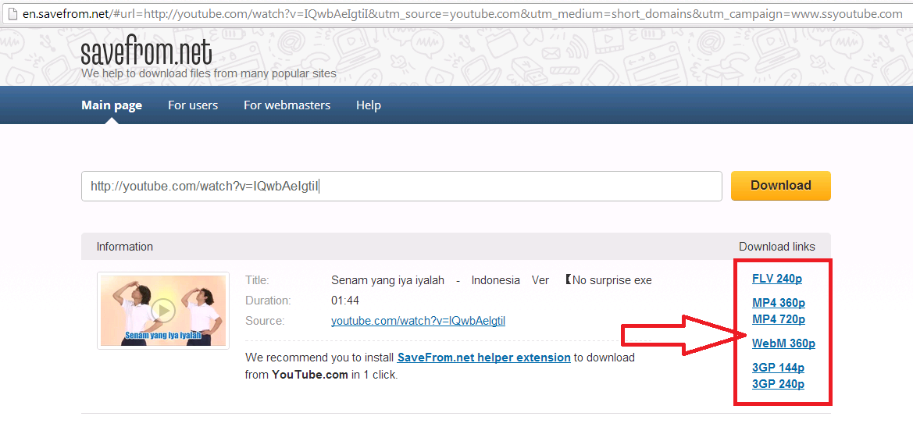Open the For webmasters menu
The width and height of the screenshot is (913, 427).
(287, 105)
